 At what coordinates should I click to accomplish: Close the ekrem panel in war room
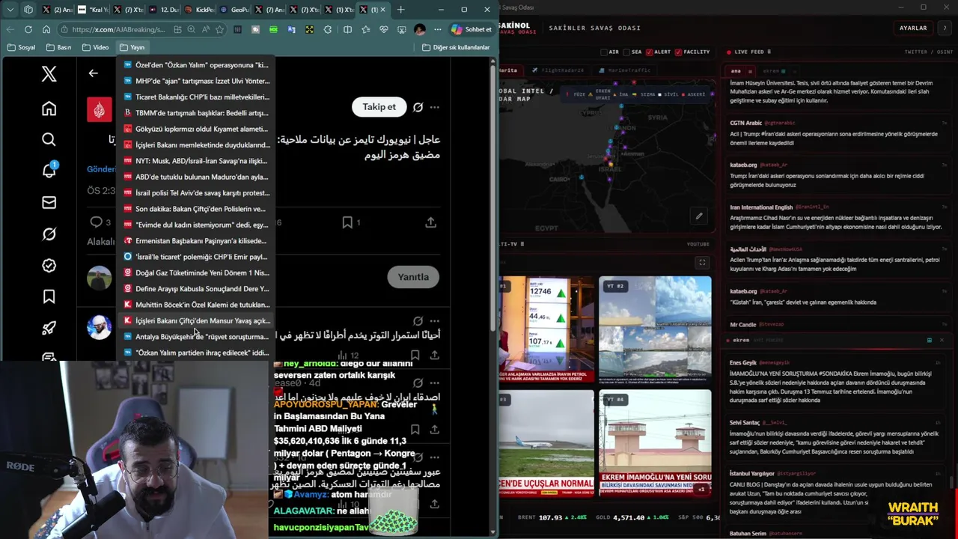point(942,340)
